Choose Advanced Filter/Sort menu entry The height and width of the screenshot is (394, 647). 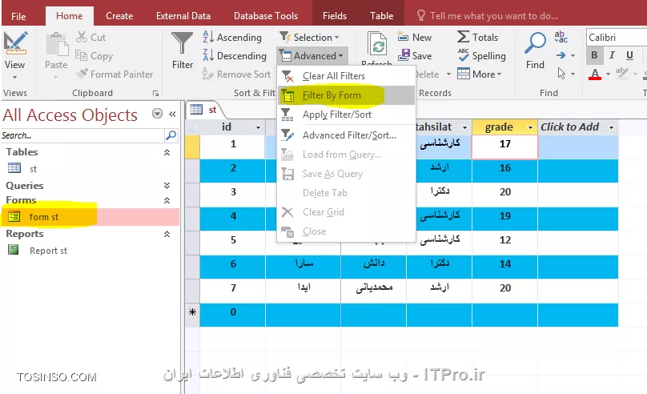click(x=347, y=135)
